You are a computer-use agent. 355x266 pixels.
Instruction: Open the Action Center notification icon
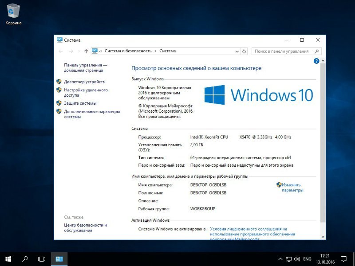[x=343, y=259]
